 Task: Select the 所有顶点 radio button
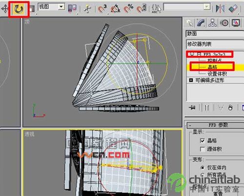pos(203,174)
